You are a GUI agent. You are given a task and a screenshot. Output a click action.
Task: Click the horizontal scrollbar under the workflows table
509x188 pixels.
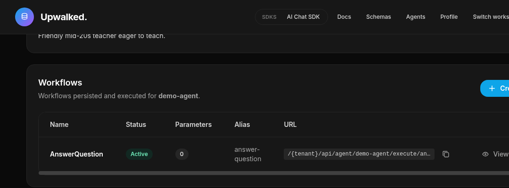274,173
